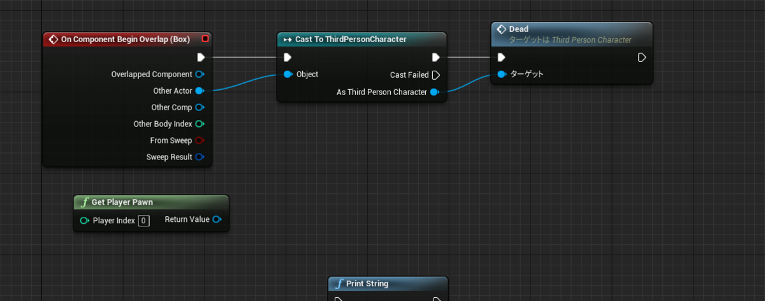The image size is (765, 301).
Task: Click the 'Sweep Result' label
Action: (169, 157)
